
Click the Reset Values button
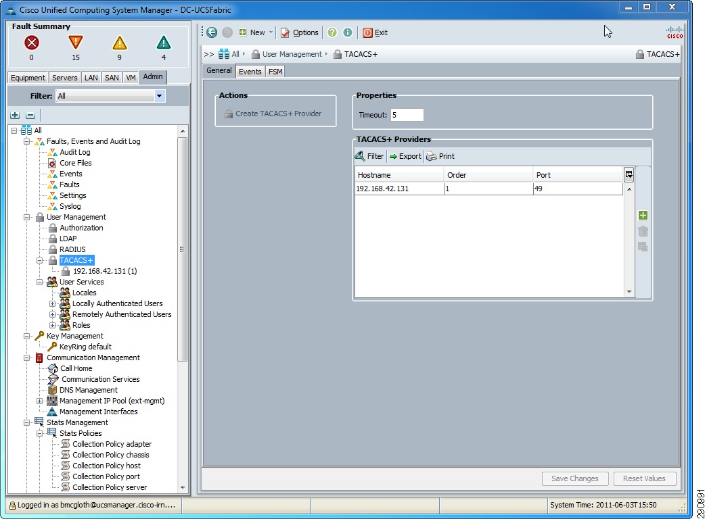coord(644,478)
